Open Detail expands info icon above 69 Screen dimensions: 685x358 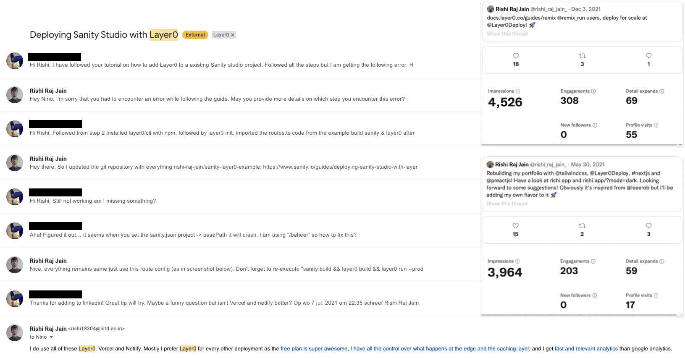pyautogui.click(x=662, y=91)
